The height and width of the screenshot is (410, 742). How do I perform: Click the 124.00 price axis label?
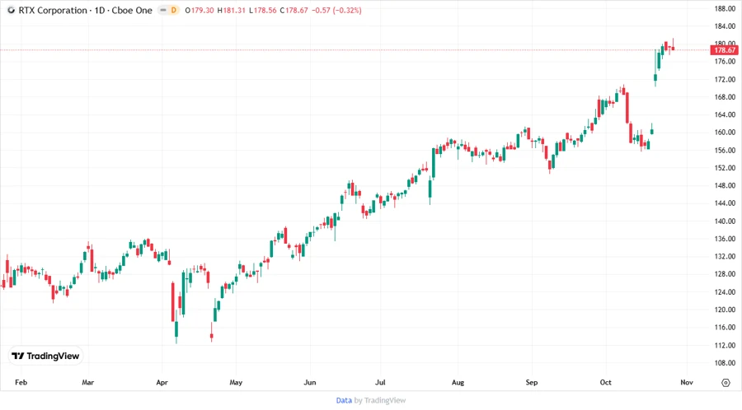coord(725,292)
